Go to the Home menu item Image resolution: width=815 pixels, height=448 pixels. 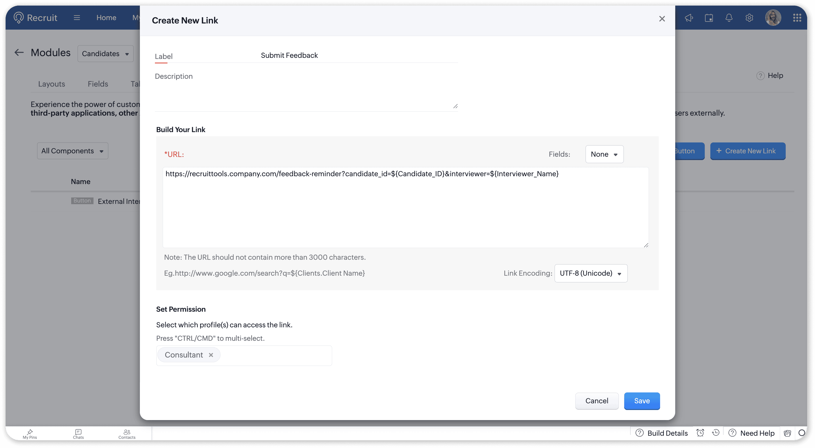point(106,18)
